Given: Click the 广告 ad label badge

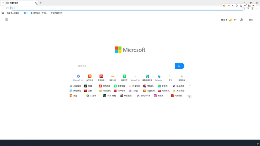Looking at the screenshot, I should 189,97.
